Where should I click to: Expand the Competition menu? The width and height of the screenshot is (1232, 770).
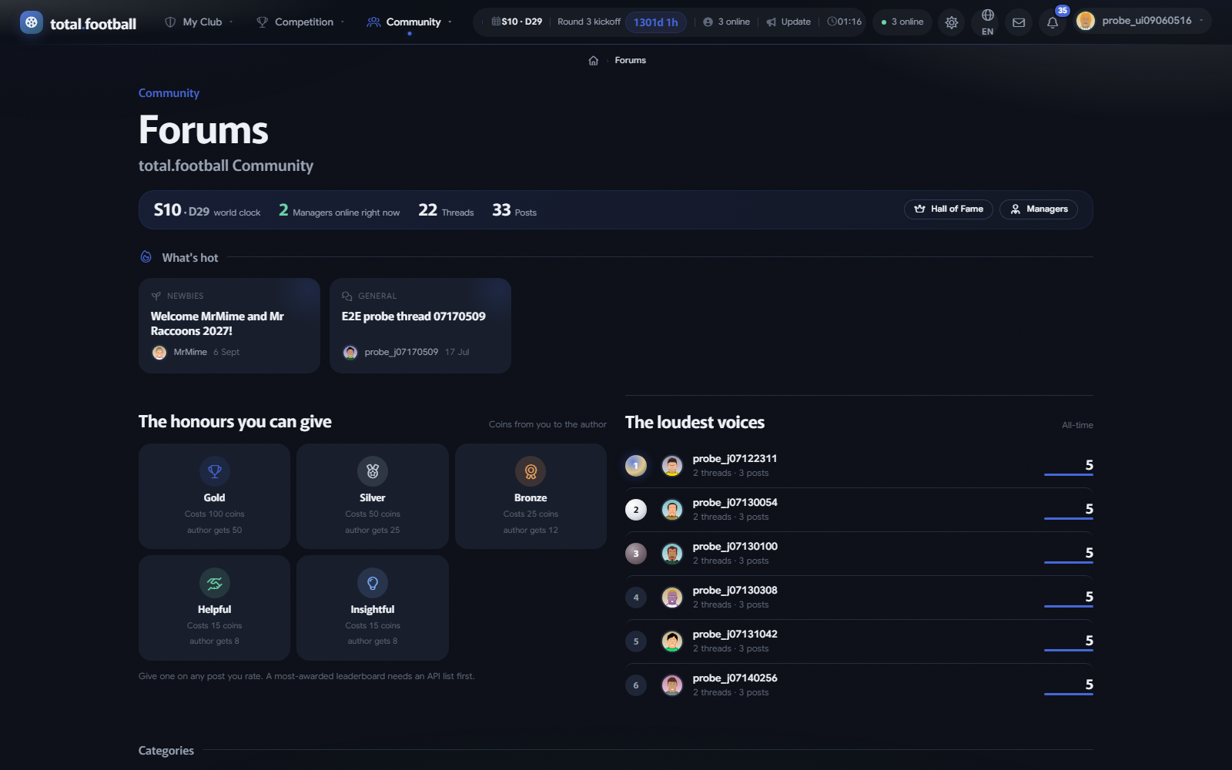tap(300, 22)
